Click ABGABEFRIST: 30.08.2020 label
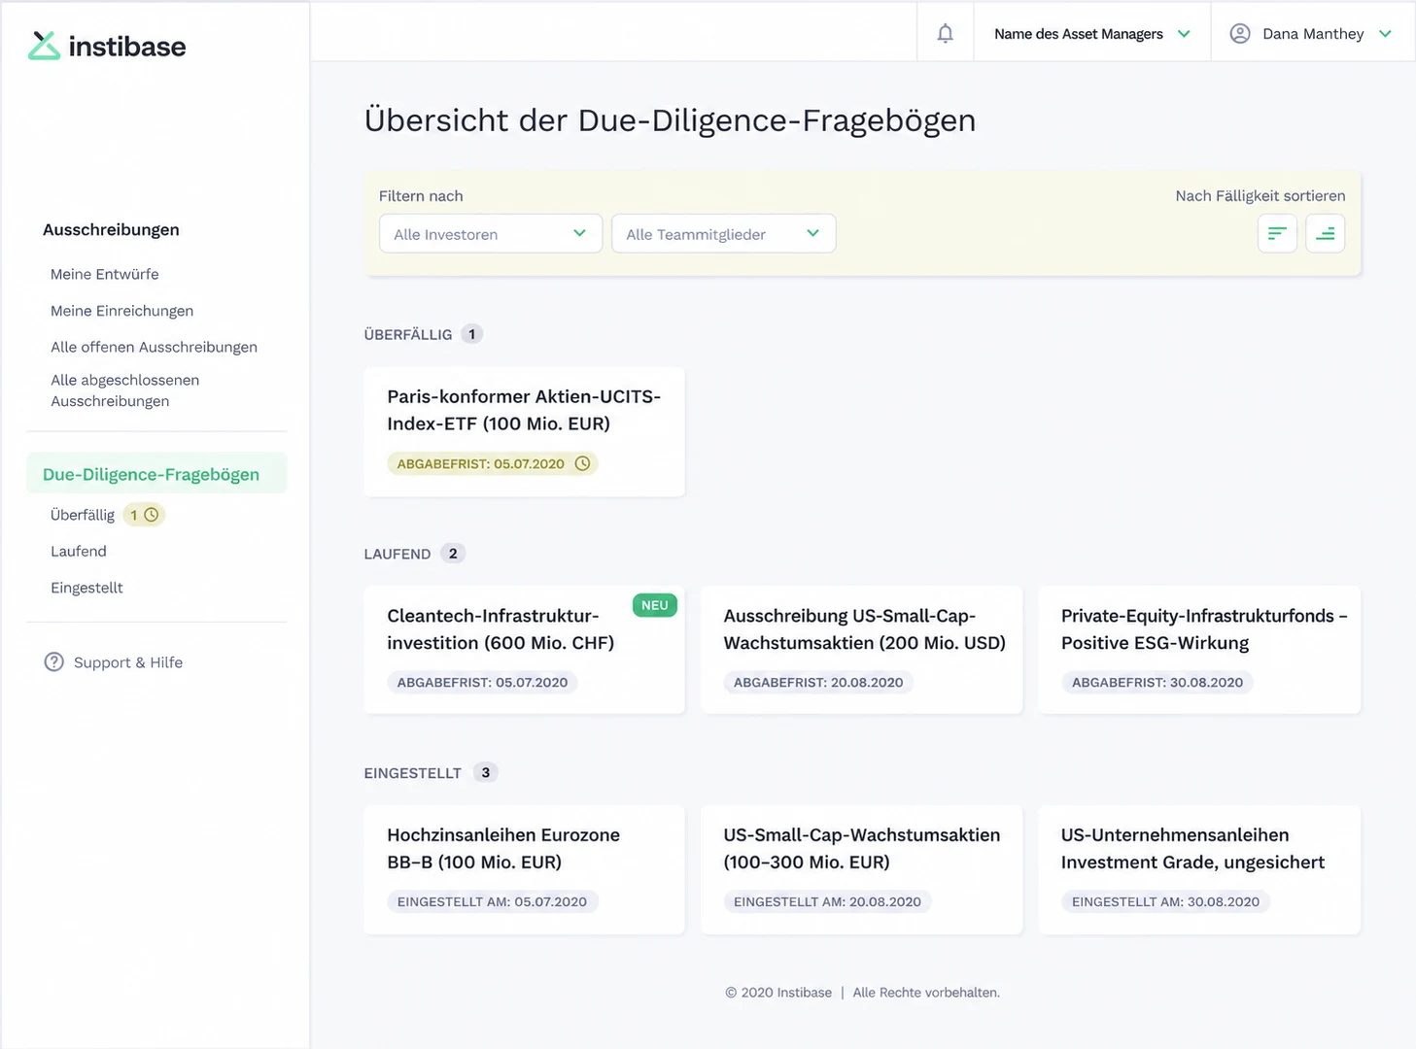Screen dimensions: 1416x1049 pos(1157,682)
